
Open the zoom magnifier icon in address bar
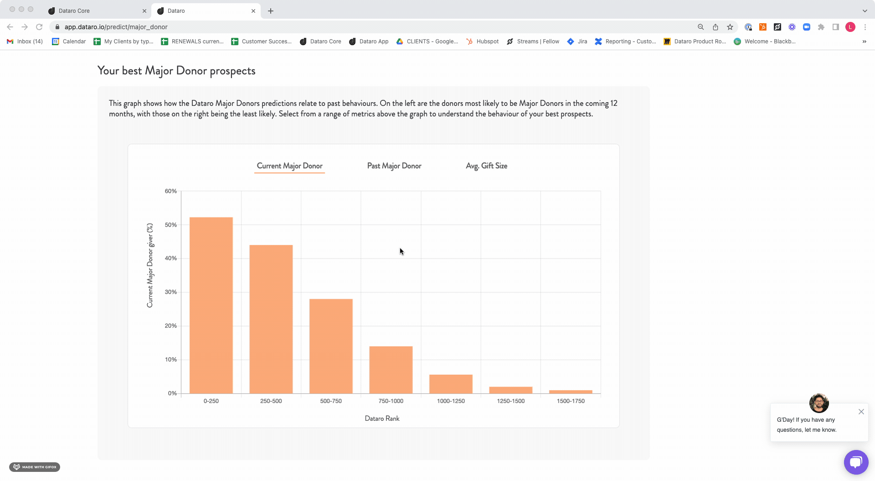pos(701,27)
